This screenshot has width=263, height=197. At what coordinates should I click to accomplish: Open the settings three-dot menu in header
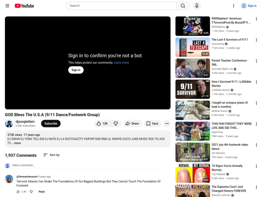233,6
